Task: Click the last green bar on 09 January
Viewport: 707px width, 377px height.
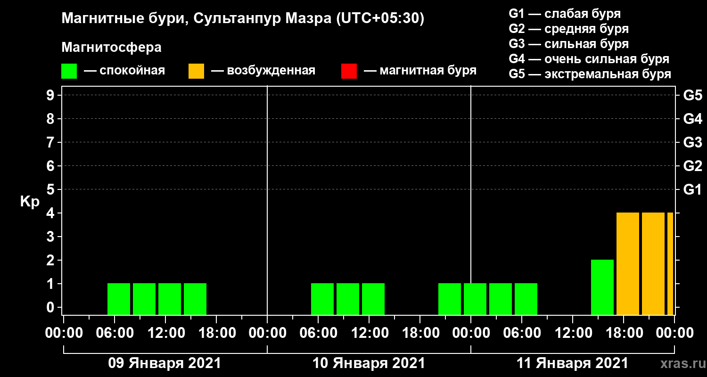Action: (195, 299)
